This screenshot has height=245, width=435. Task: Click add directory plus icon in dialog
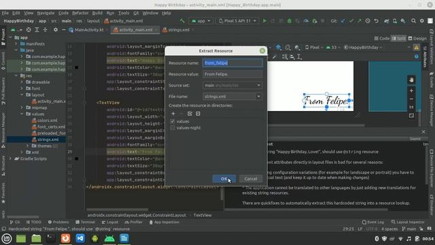click(173, 114)
